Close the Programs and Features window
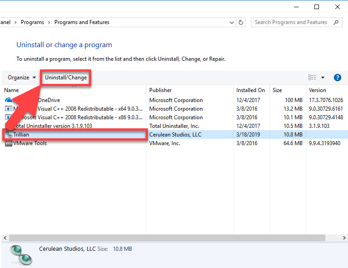 338,7
